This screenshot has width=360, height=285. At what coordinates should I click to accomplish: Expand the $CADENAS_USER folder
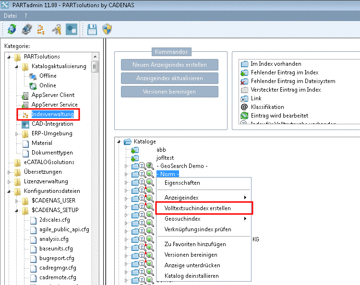tap(16, 201)
